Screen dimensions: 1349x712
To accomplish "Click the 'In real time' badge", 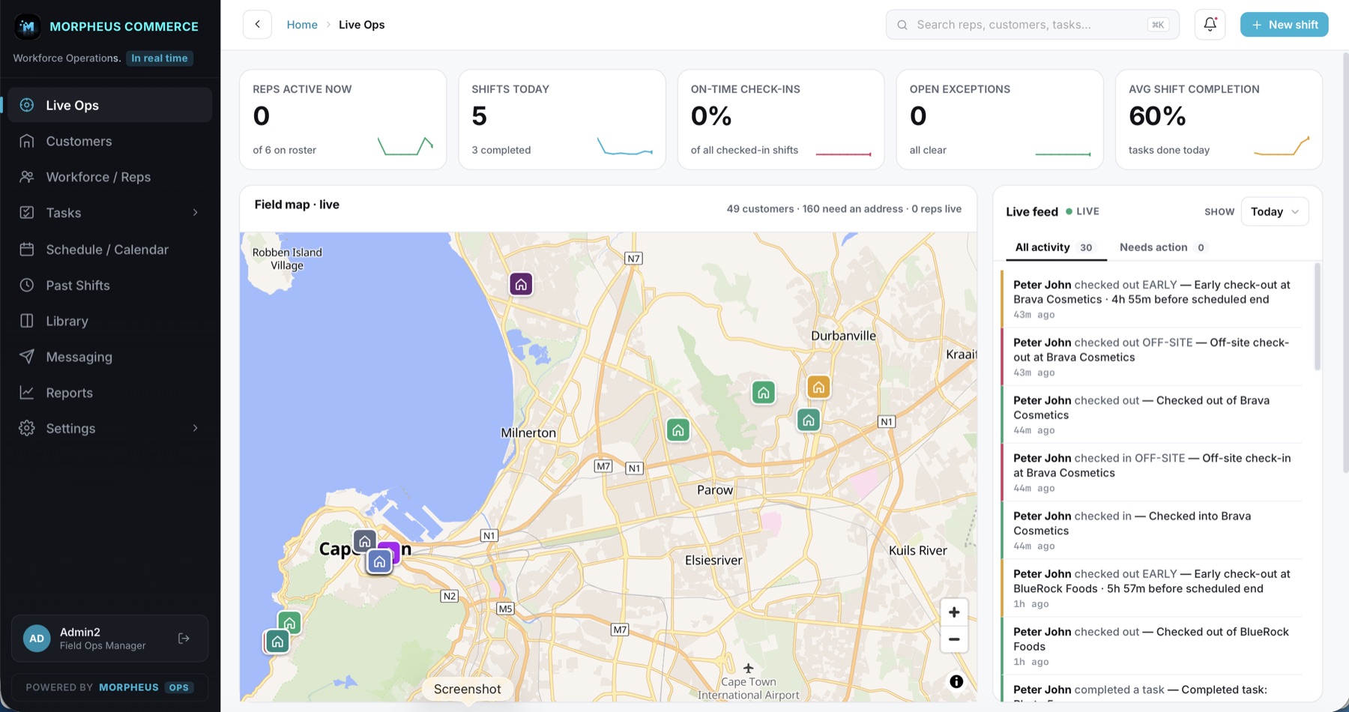I will click(x=160, y=58).
